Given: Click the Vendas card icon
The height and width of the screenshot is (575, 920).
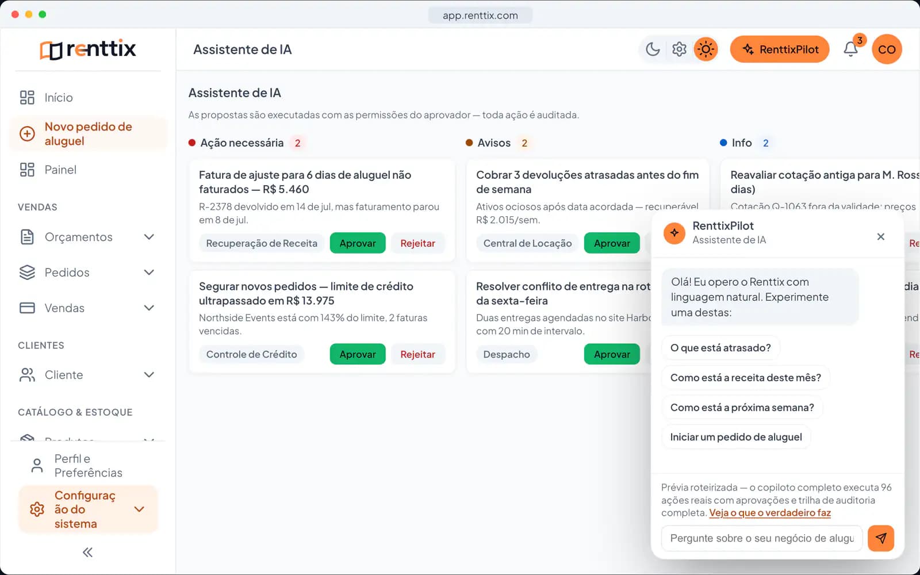Looking at the screenshot, I should point(27,308).
